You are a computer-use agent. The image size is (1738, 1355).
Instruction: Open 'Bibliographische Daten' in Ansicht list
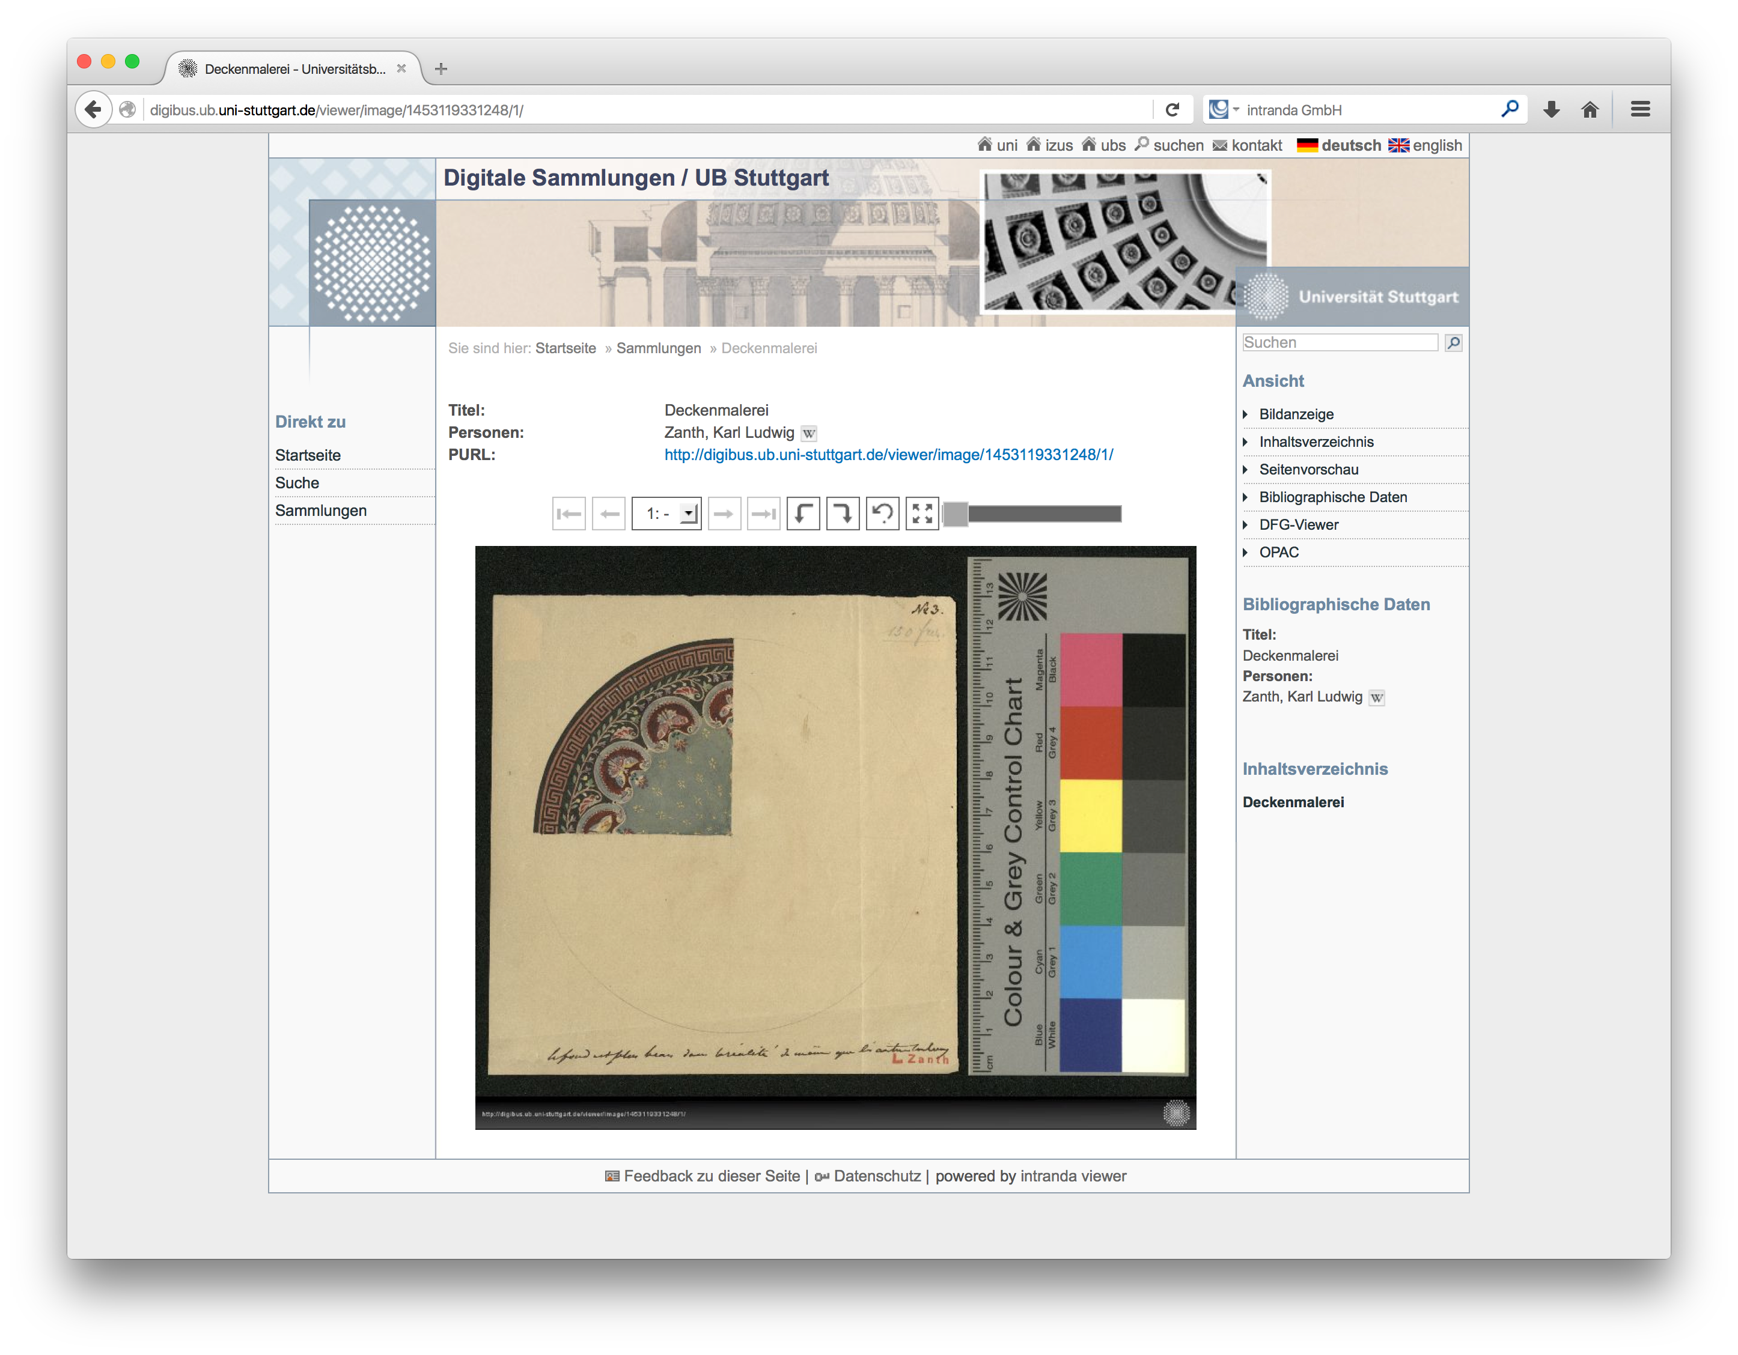click(1332, 498)
